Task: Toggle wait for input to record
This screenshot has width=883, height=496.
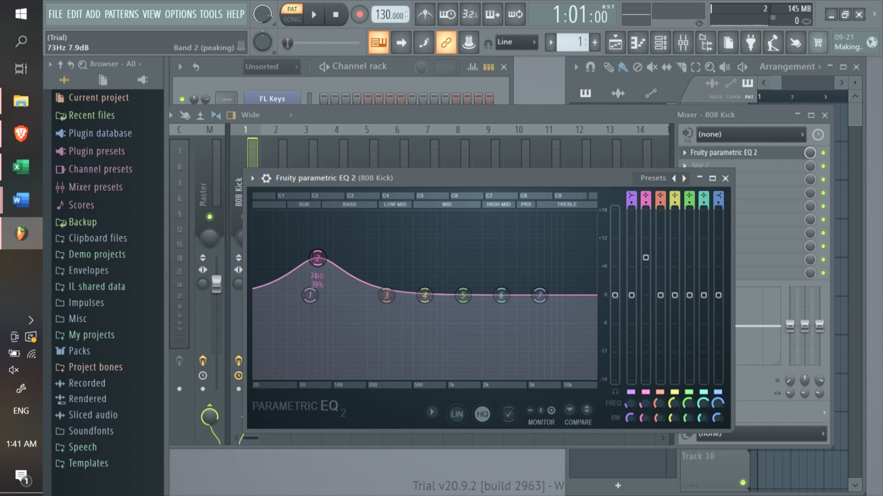Action: pyautogui.click(x=447, y=14)
